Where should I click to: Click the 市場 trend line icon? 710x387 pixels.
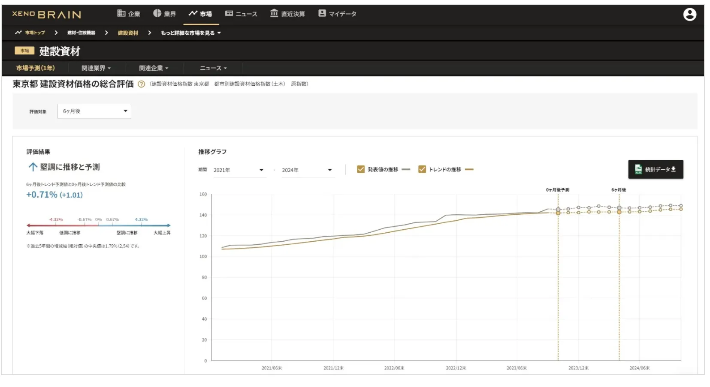[193, 13]
